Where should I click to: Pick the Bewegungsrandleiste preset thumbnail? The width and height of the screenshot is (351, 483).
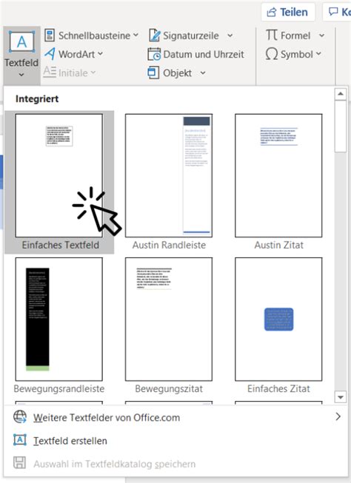[59, 319]
